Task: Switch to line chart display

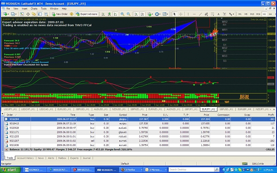Action: pyautogui.click(x=115, y=14)
